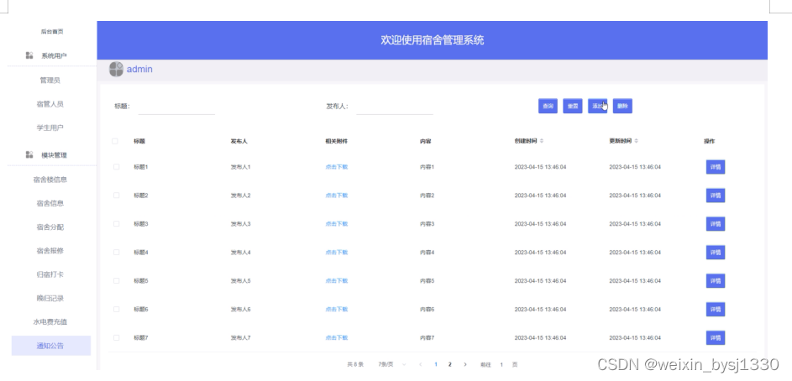Click the 添加 add button
Screen dimensions: 792x381
597,106
